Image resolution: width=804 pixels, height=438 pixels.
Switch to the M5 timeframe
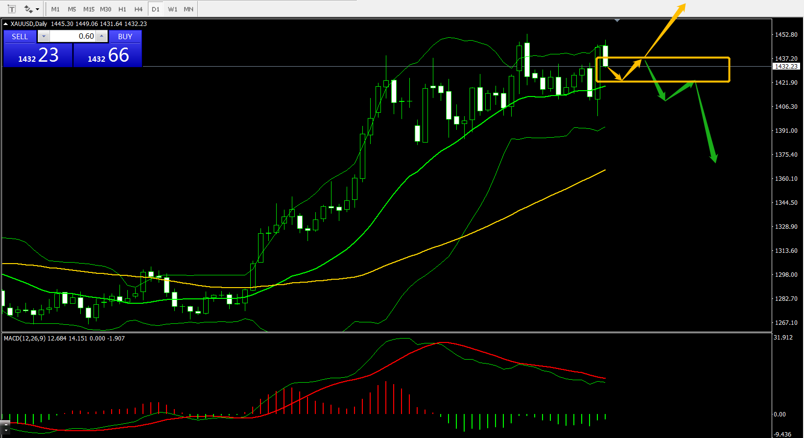[x=72, y=9]
